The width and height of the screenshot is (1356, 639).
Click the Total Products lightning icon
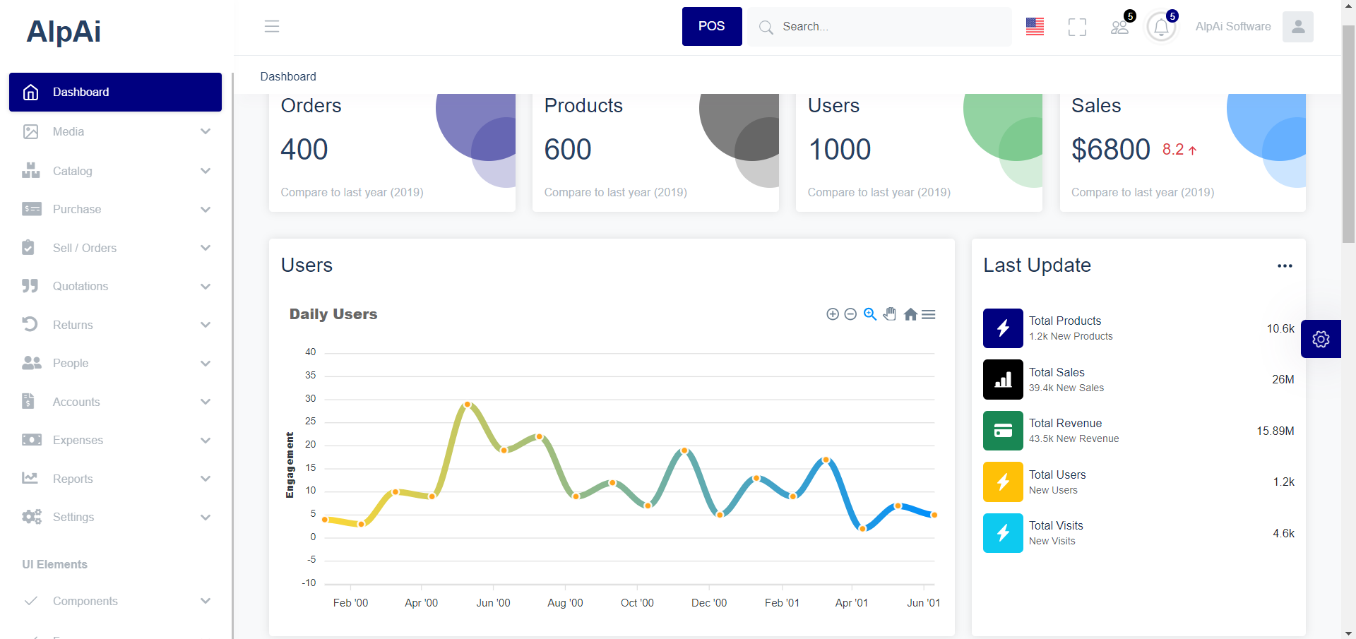coord(1003,328)
